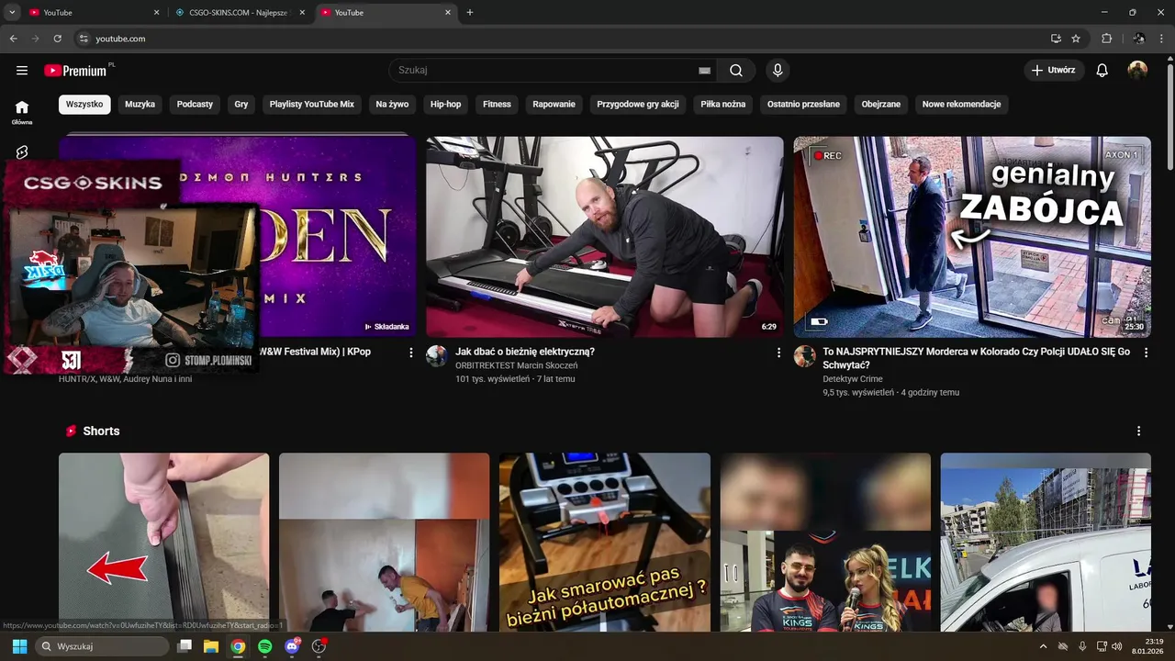Open more options for NAJSPRYTNIEJSZY Morderca video
The image size is (1175, 661).
[x=1146, y=353]
